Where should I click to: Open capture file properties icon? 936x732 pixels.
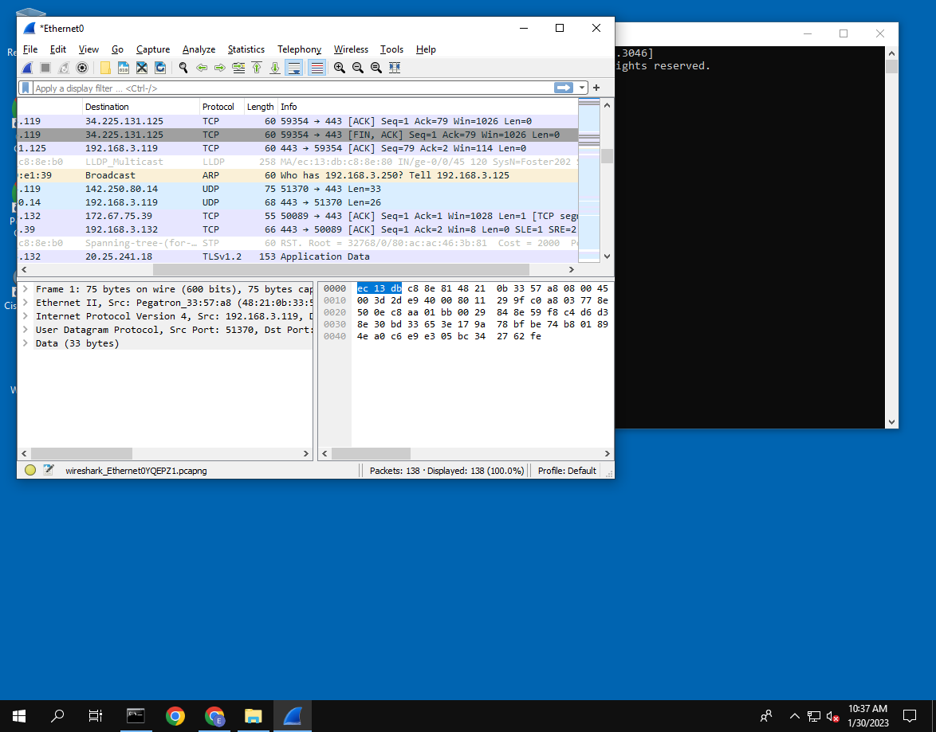(49, 470)
